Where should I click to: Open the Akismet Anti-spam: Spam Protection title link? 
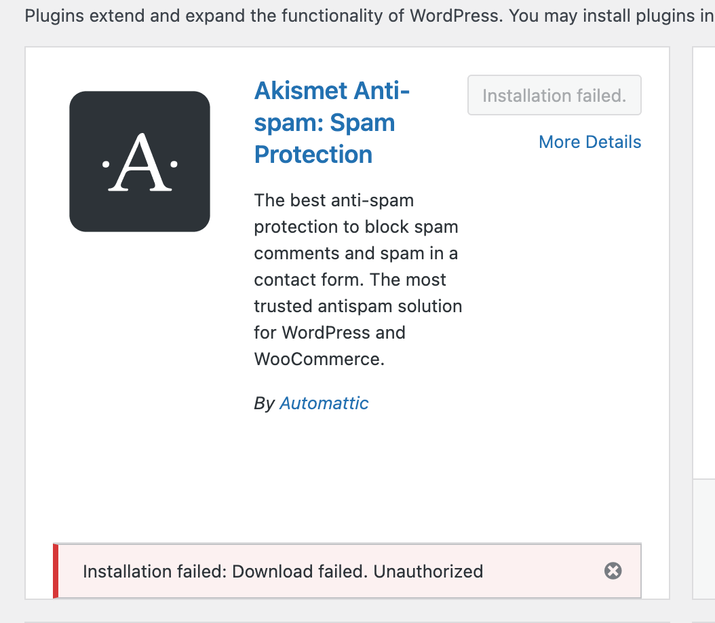click(x=332, y=122)
